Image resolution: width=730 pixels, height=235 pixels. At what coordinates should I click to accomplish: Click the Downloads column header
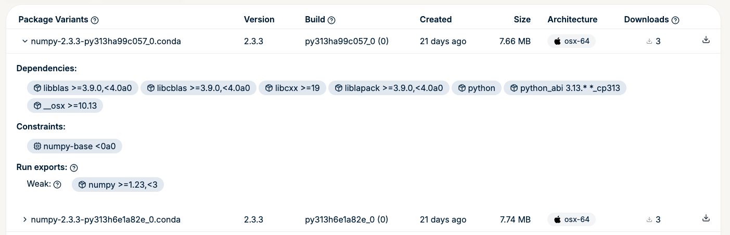[646, 19]
